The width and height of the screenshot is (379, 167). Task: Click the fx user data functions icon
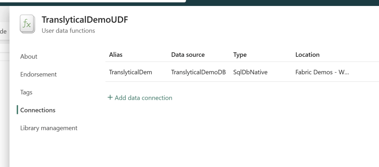point(27,24)
